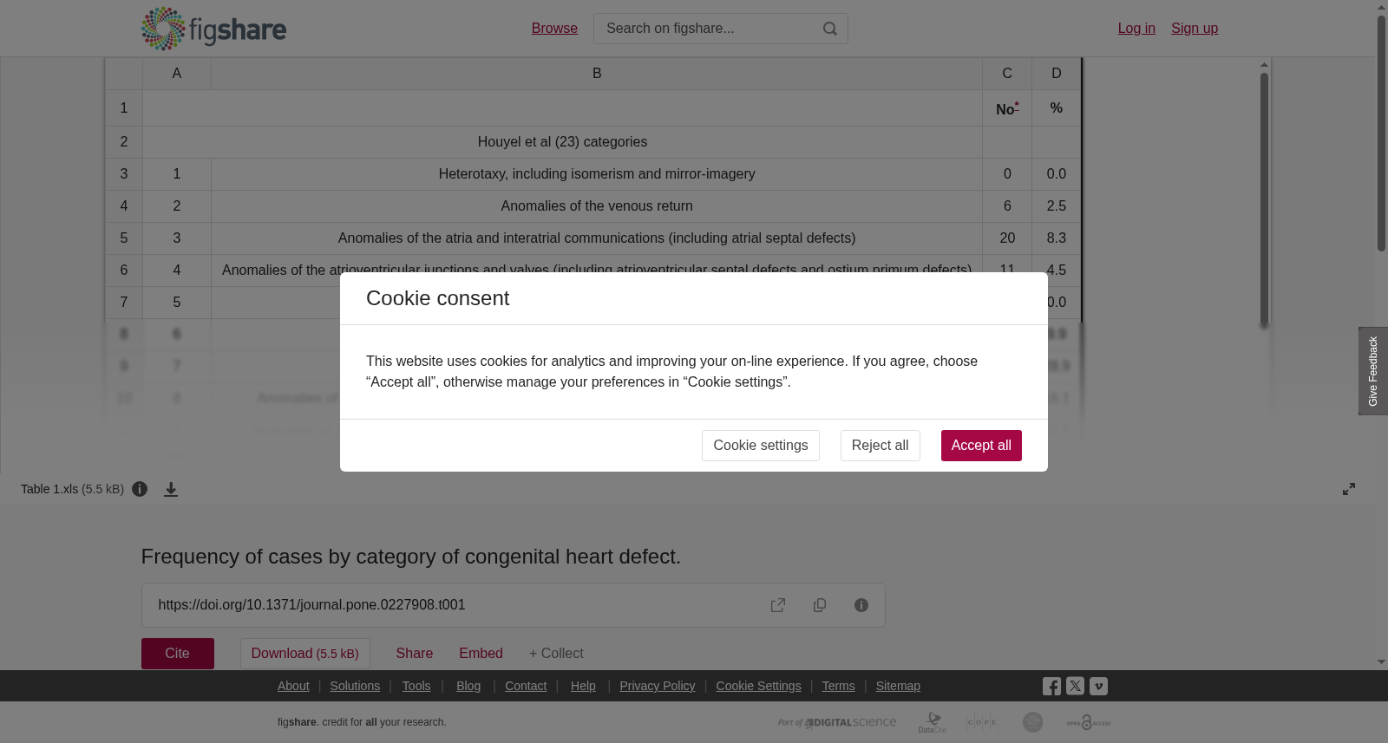Click the Cite button
The height and width of the screenshot is (743, 1388).
coord(178,654)
